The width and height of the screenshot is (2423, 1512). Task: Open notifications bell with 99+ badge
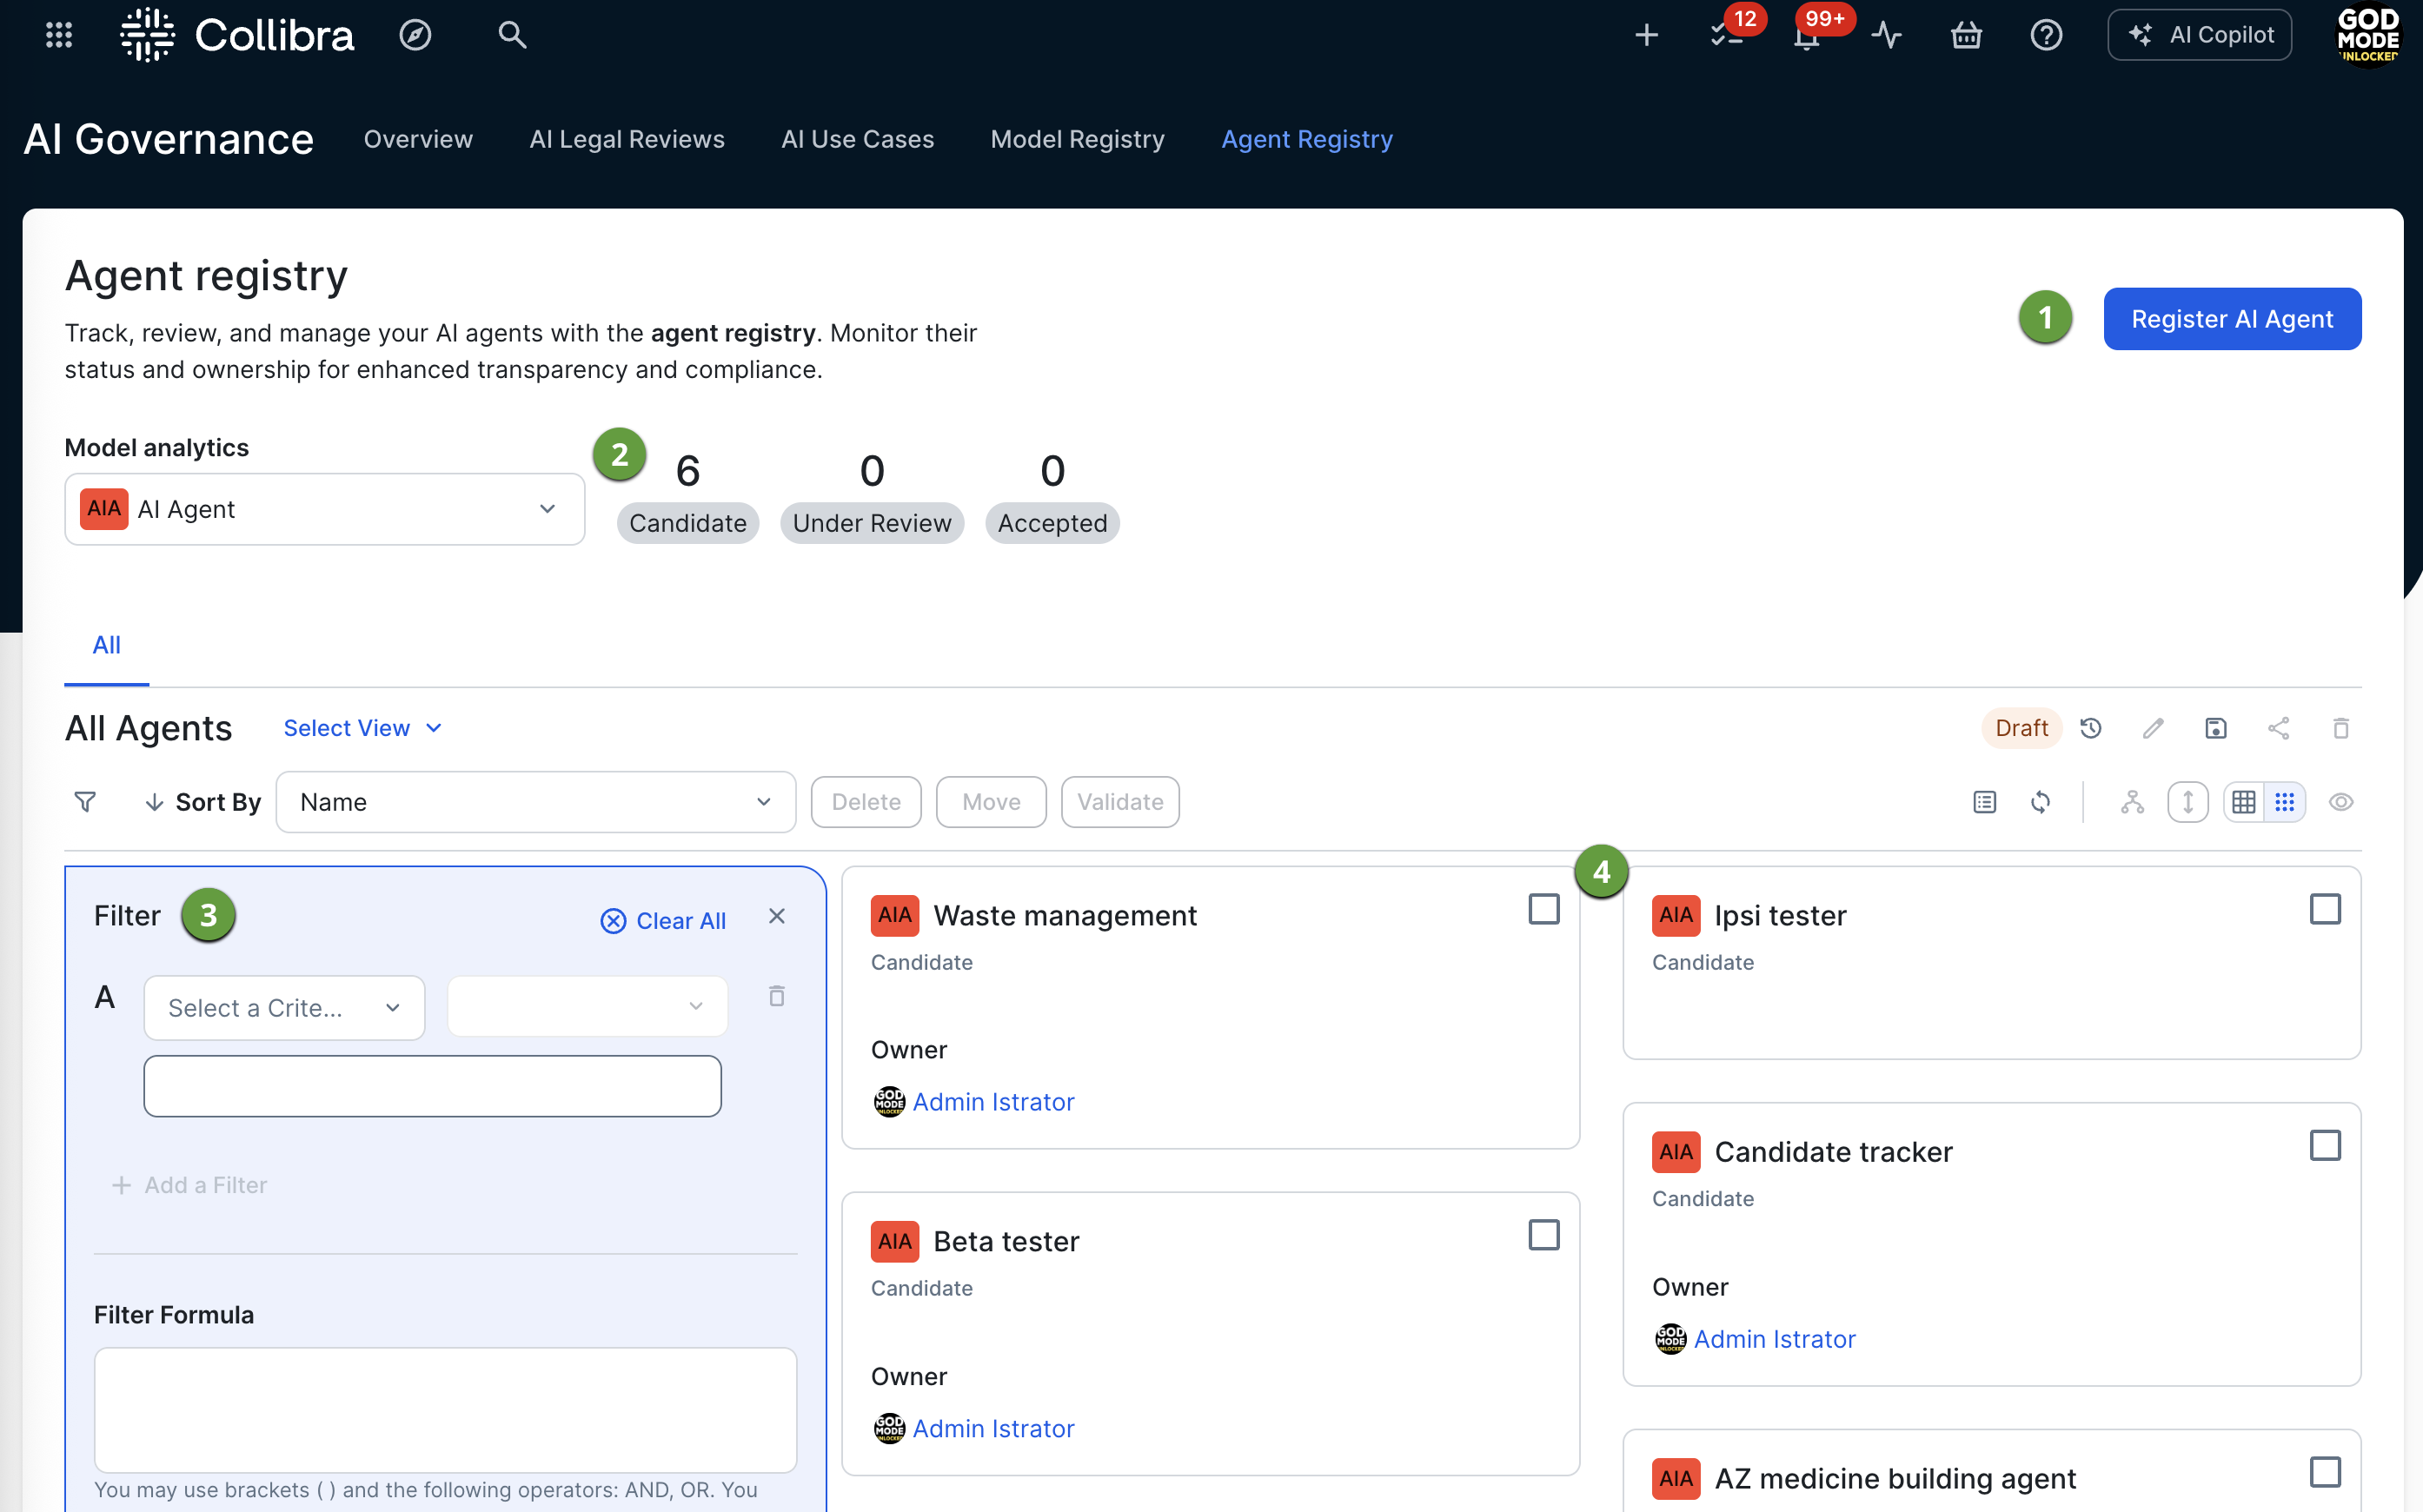point(1806,38)
